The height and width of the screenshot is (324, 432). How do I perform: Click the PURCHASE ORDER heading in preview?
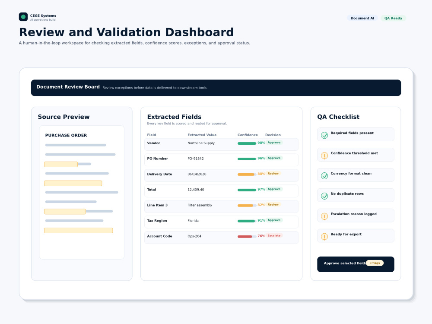coord(66,135)
